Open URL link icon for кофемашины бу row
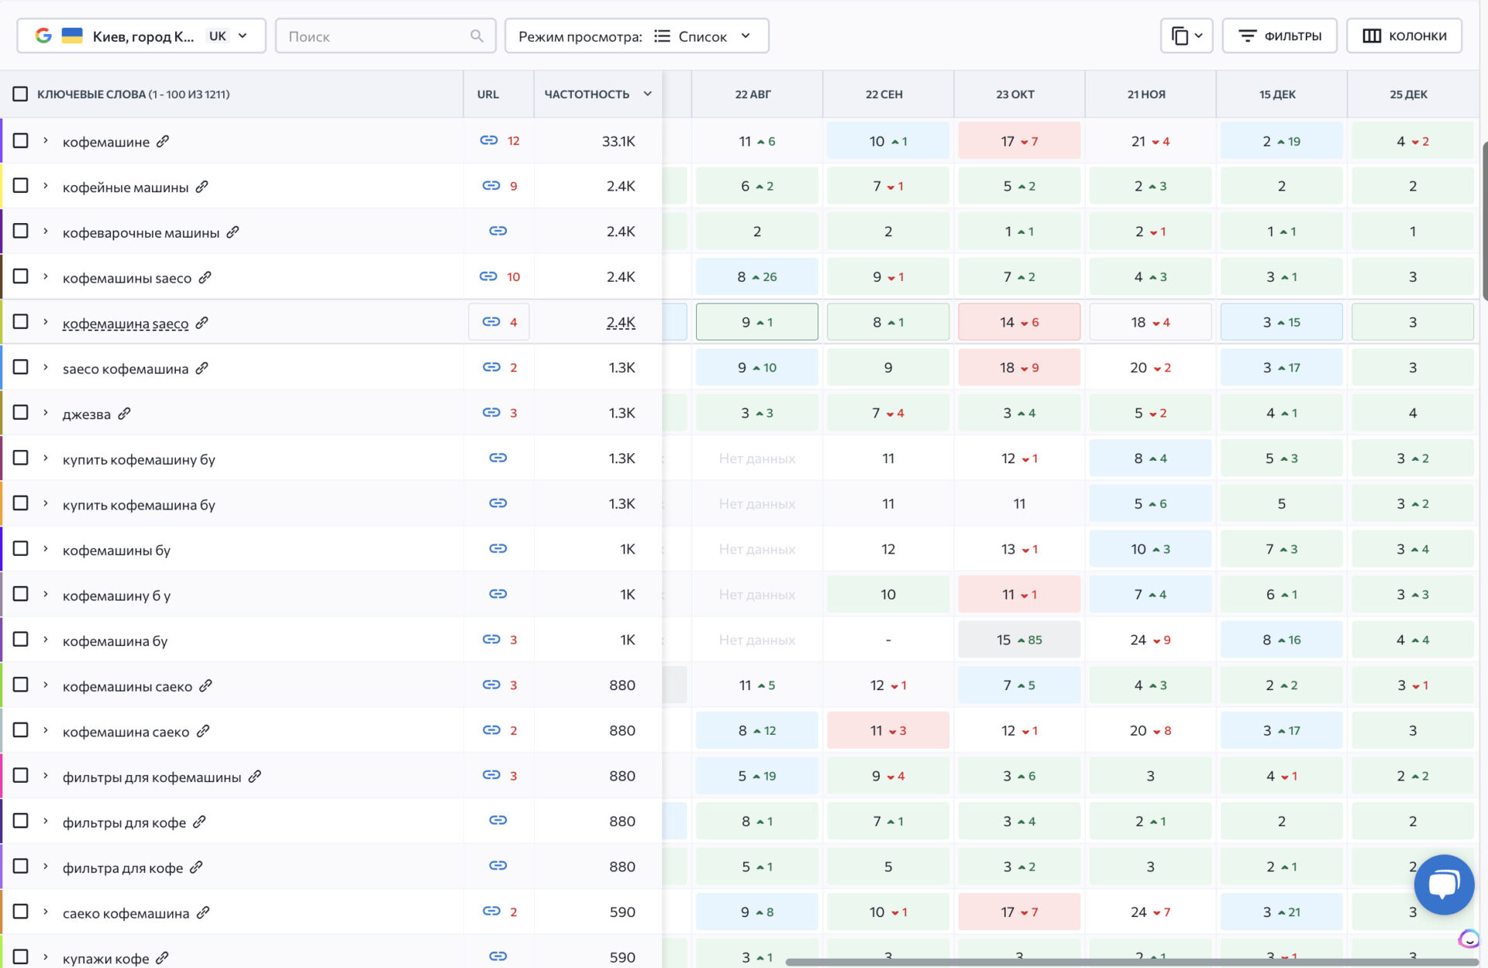 498,549
